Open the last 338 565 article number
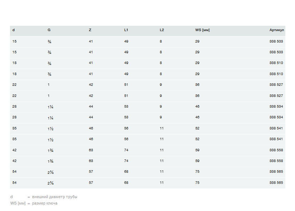 [x=276, y=183]
